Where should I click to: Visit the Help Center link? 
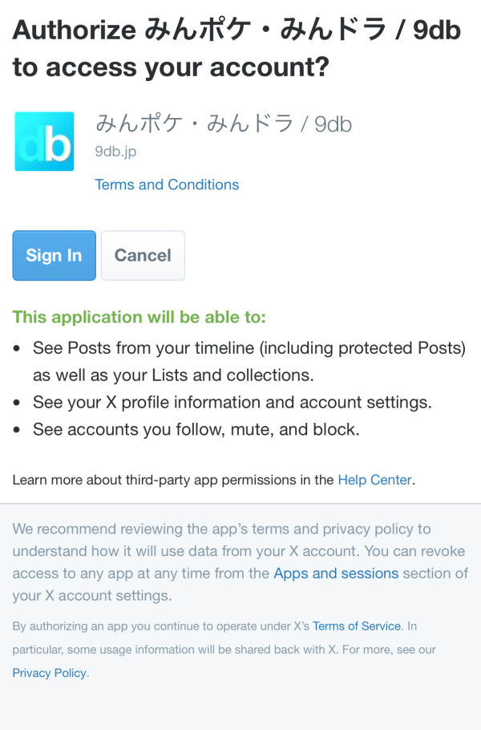tap(374, 481)
